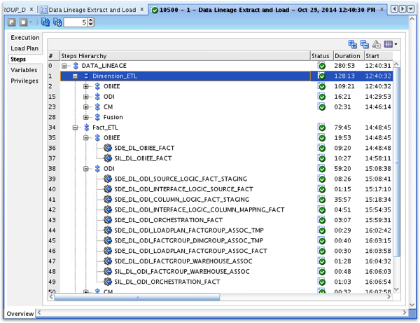Open the column selector dropdown icon
This screenshot has height=323, width=420.
[x=391, y=44]
